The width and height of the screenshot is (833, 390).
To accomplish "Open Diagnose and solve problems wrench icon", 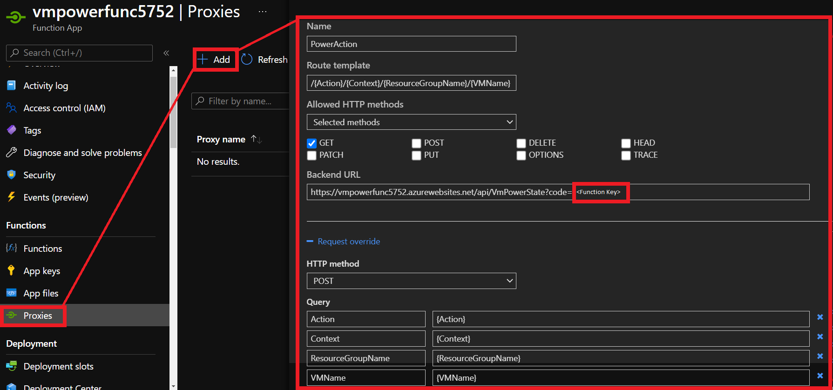I will (11, 152).
